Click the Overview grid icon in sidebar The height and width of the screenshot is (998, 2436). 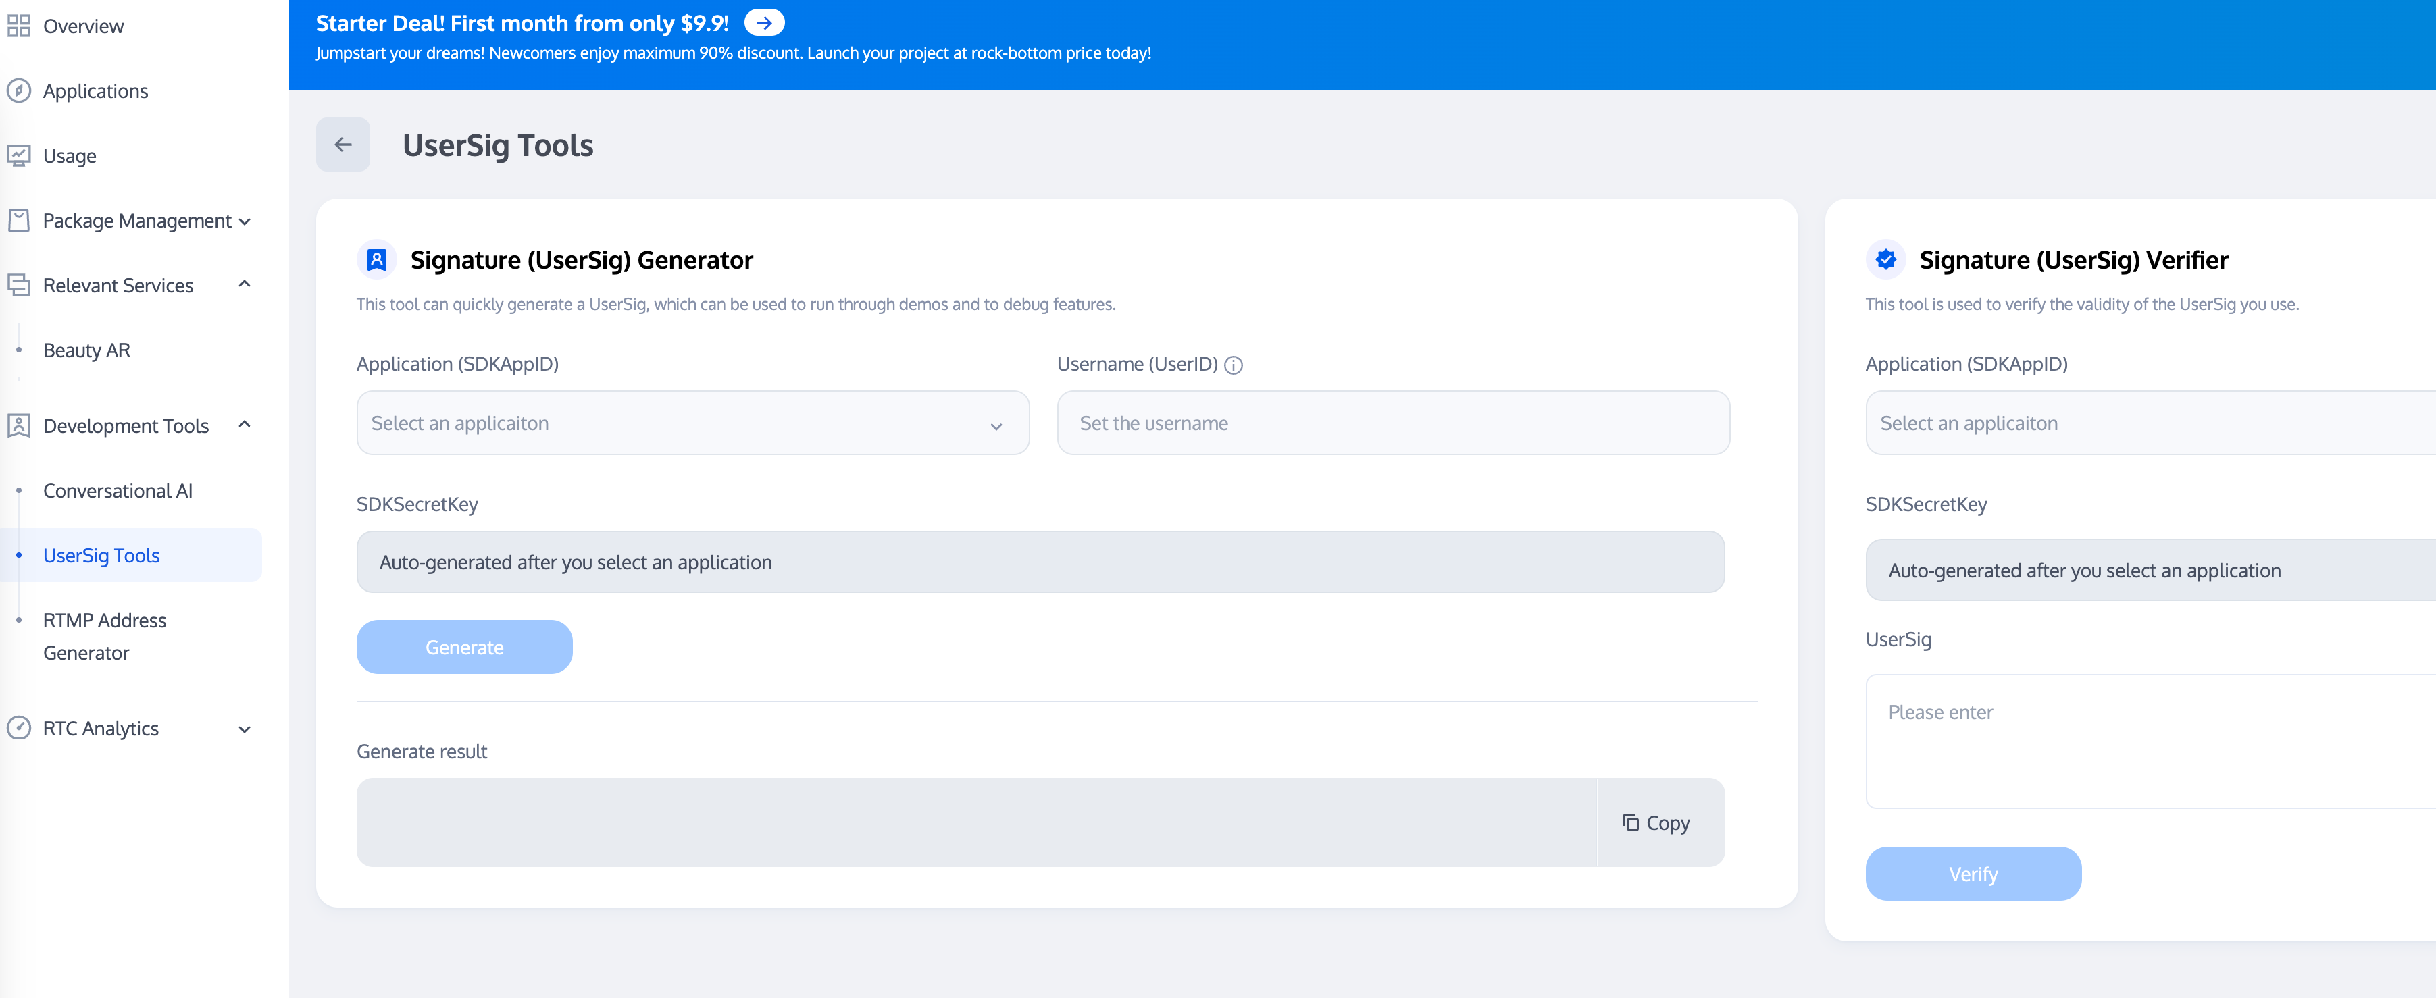pyautogui.click(x=19, y=26)
